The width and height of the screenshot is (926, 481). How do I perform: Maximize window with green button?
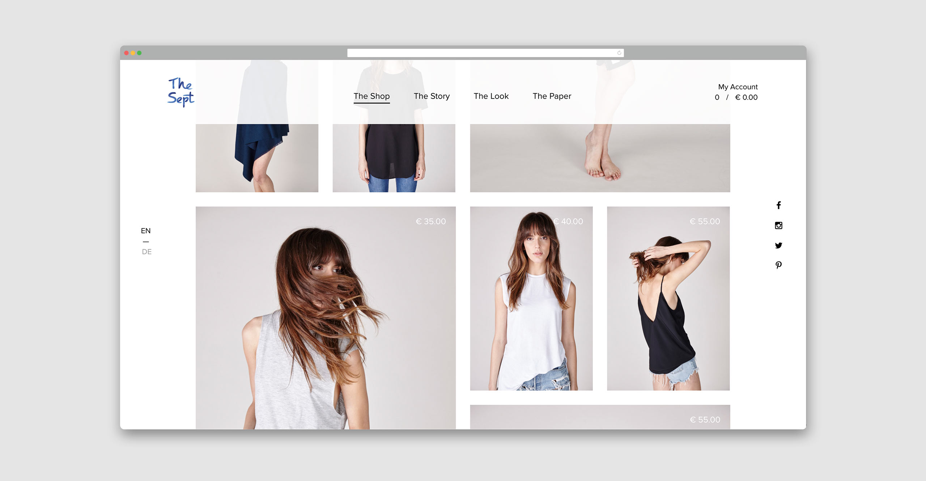click(x=139, y=53)
